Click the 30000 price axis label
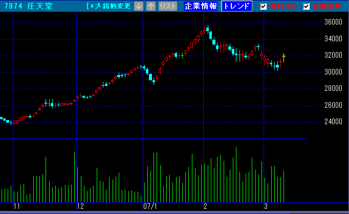349x214 pixels. (x=333, y=72)
